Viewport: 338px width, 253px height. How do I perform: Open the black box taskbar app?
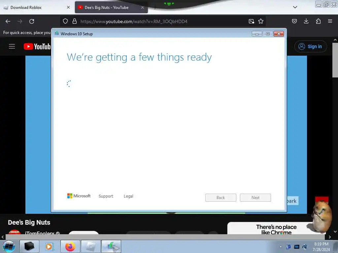point(29,246)
